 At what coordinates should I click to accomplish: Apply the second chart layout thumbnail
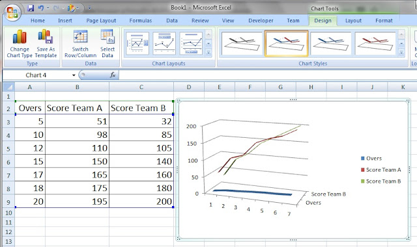164,44
